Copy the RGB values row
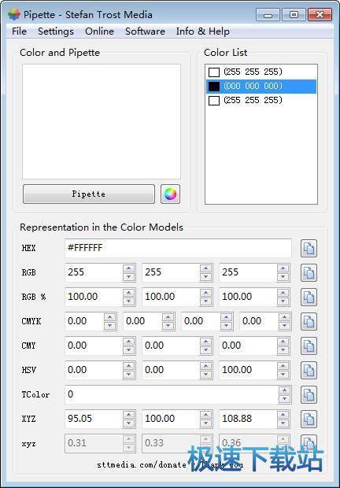This screenshot has height=488, width=340. coord(309,272)
